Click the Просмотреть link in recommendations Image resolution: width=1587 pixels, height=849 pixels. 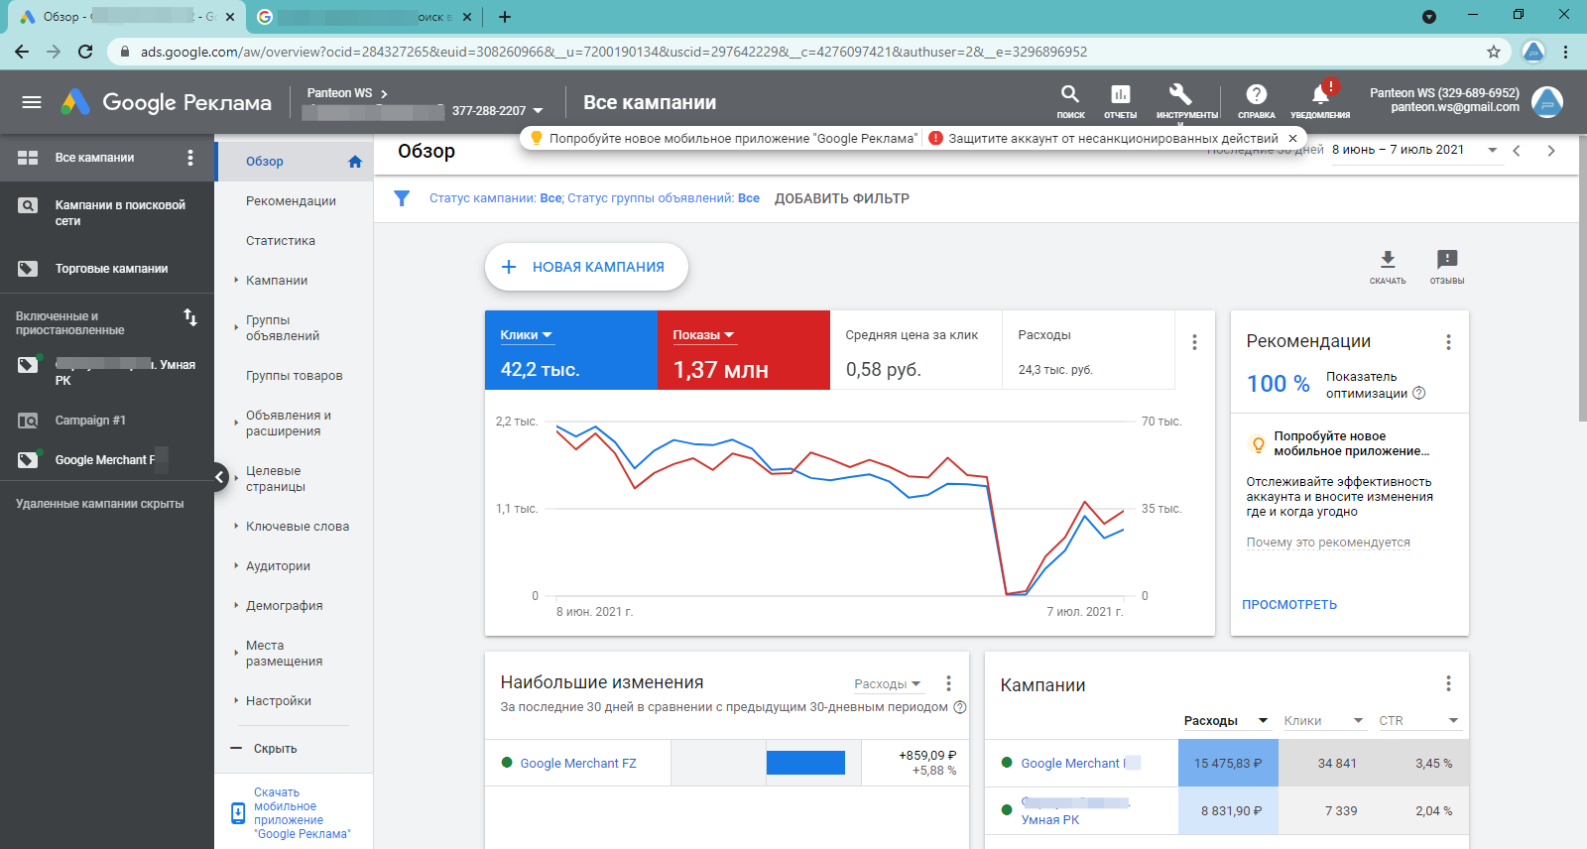pos(1289,605)
